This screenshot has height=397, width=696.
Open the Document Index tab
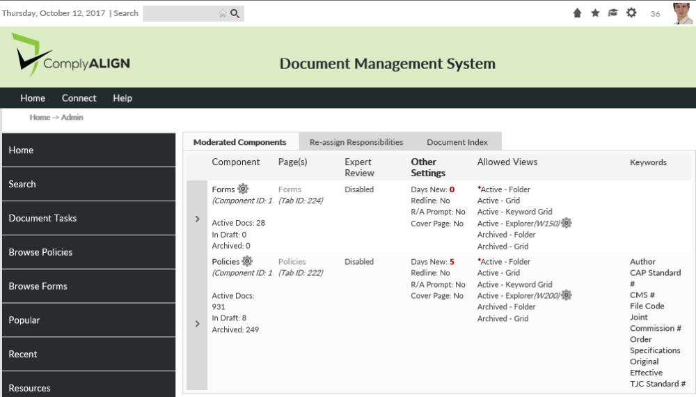tap(457, 142)
